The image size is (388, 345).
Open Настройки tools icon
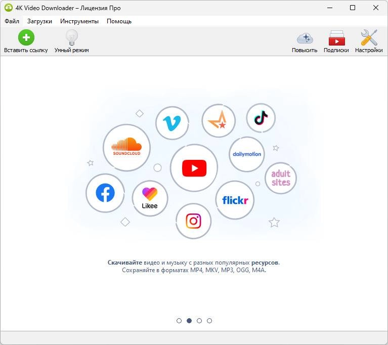[x=369, y=37]
